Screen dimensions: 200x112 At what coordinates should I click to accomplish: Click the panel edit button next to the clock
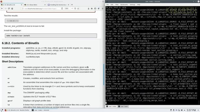click(x=198, y=110)
